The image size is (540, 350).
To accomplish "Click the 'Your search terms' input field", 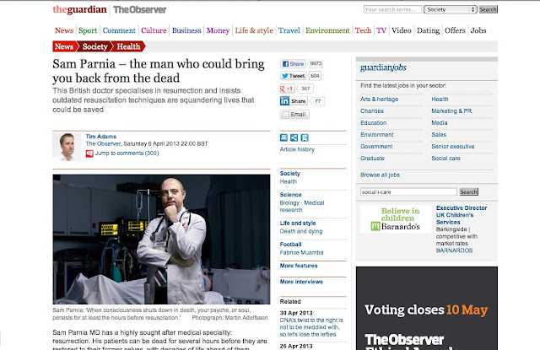I will click(392, 9).
